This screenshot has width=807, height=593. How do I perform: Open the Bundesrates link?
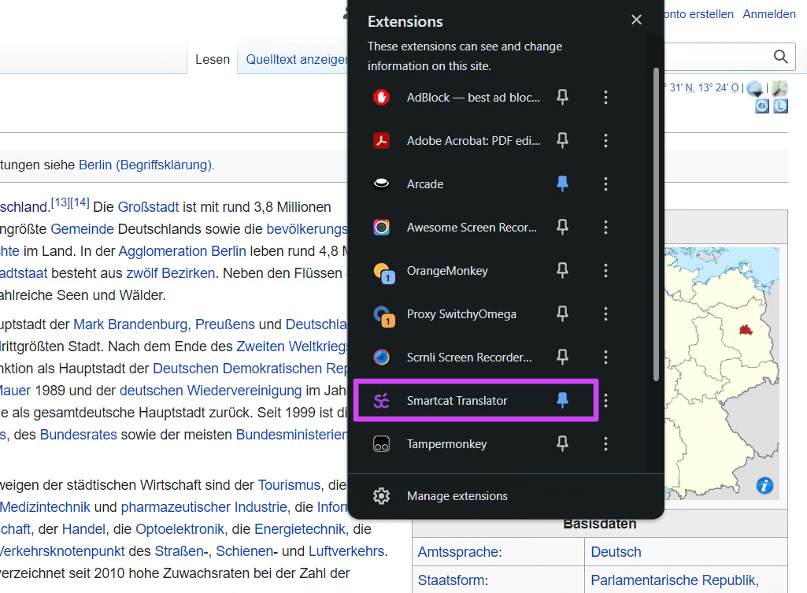(x=78, y=435)
